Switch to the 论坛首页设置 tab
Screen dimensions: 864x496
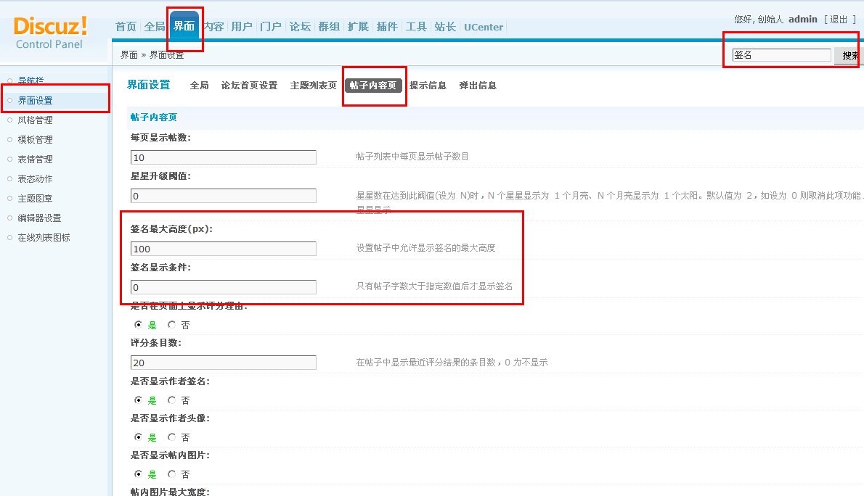[249, 86]
